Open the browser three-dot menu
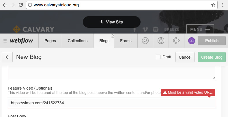The image size is (228, 117). 223,5
